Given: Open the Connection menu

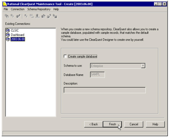Looking at the screenshot, I should pos(18,9).
